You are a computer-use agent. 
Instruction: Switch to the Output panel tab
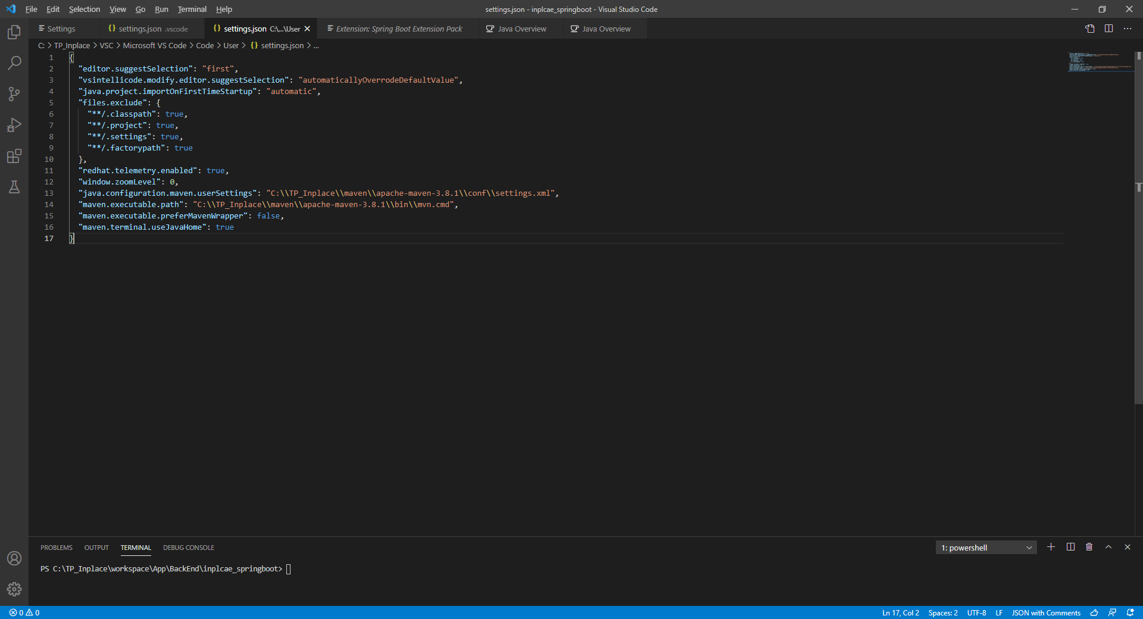[x=96, y=548]
